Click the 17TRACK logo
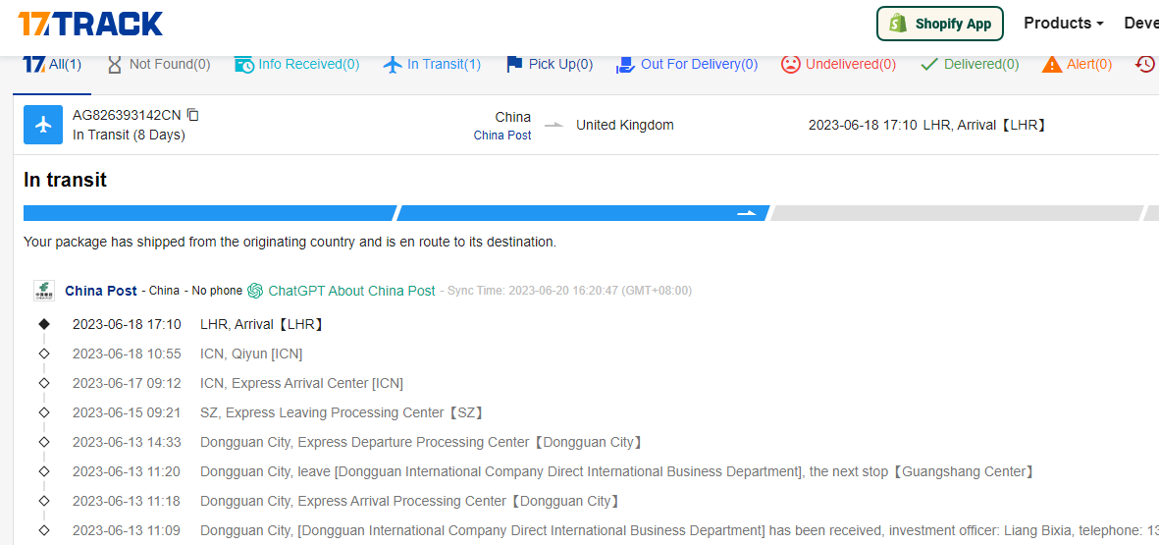The width and height of the screenshot is (1159, 545). [90, 24]
